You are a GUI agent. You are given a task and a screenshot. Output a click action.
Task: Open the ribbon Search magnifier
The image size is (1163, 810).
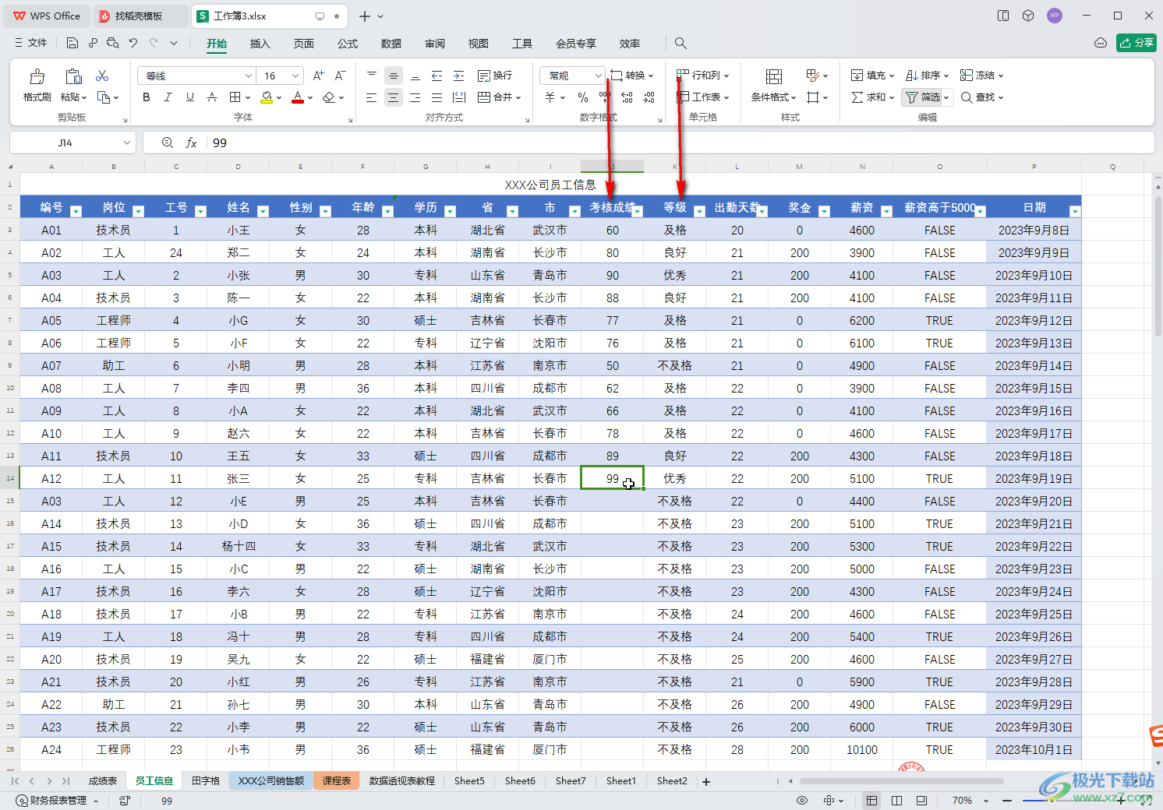(680, 44)
